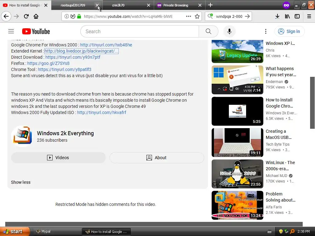Viewport: 315px width, 236px height.
Task: Switch to Mypal taskbar window
Action: point(57,232)
